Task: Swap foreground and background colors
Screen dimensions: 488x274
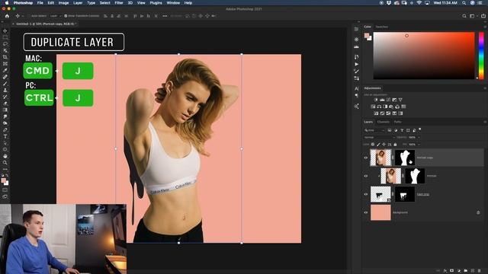Action: click(7, 176)
